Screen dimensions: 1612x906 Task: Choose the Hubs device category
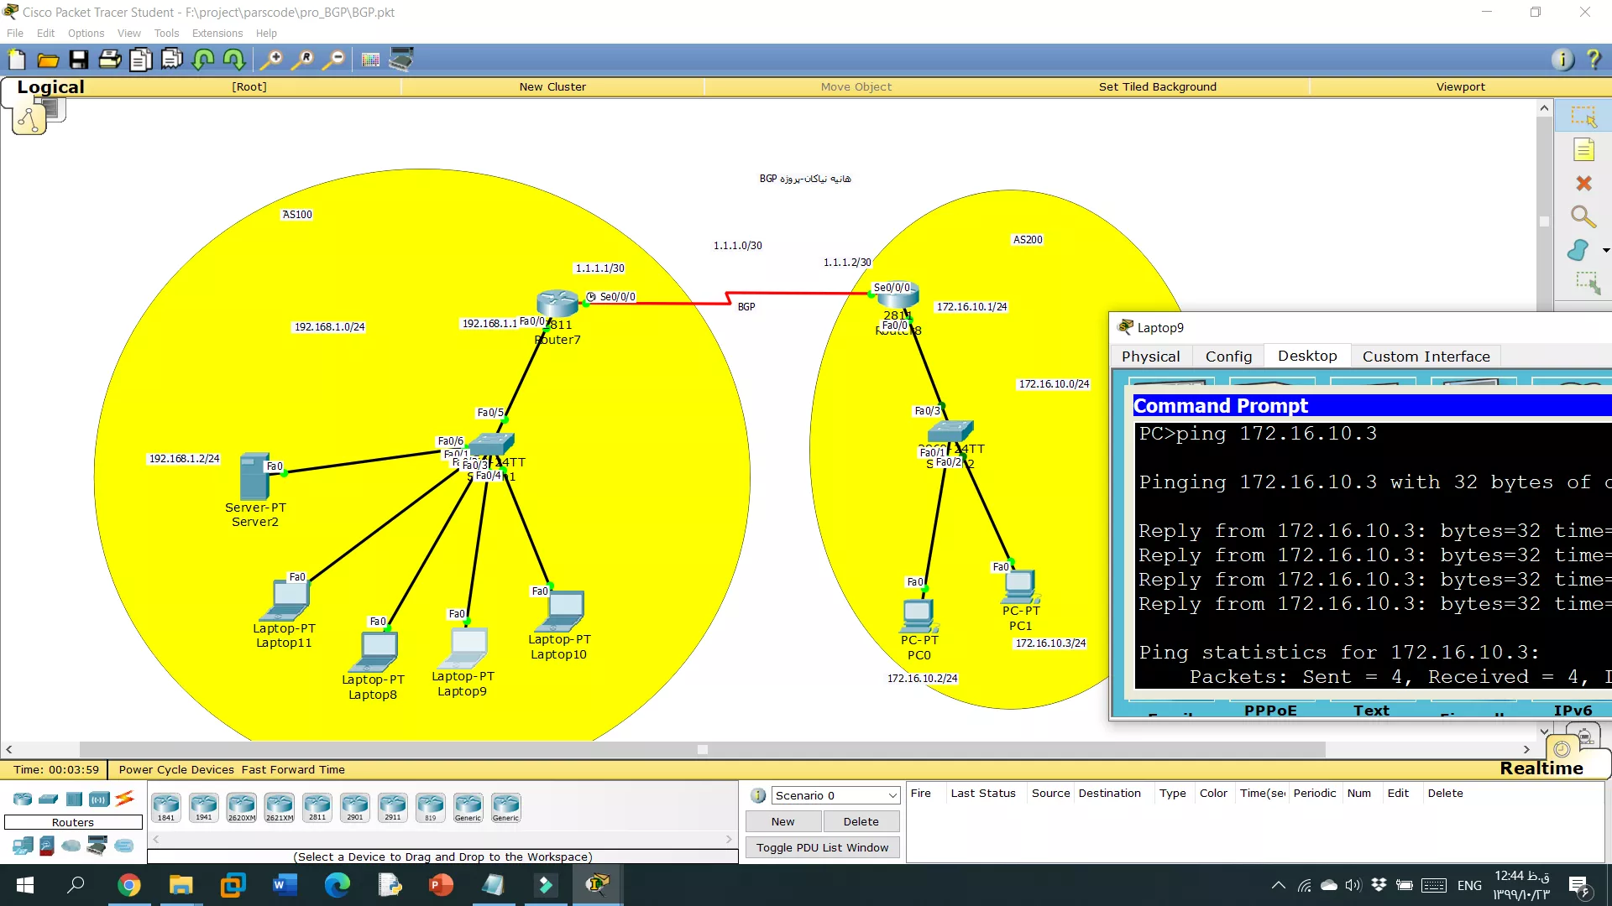pyautogui.click(x=75, y=799)
